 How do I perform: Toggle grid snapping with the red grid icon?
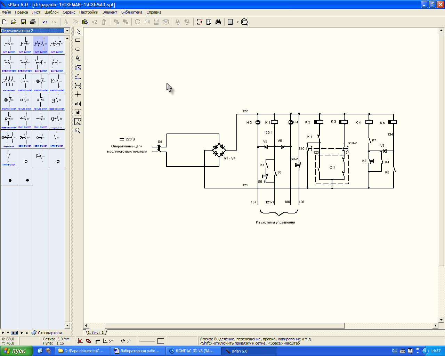pyautogui.click(x=80, y=341)
